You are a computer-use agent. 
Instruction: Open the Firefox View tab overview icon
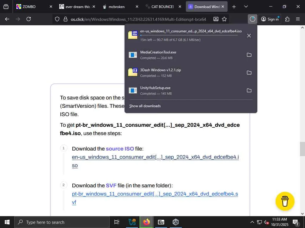pyautogui.click(x=6, y=7)
